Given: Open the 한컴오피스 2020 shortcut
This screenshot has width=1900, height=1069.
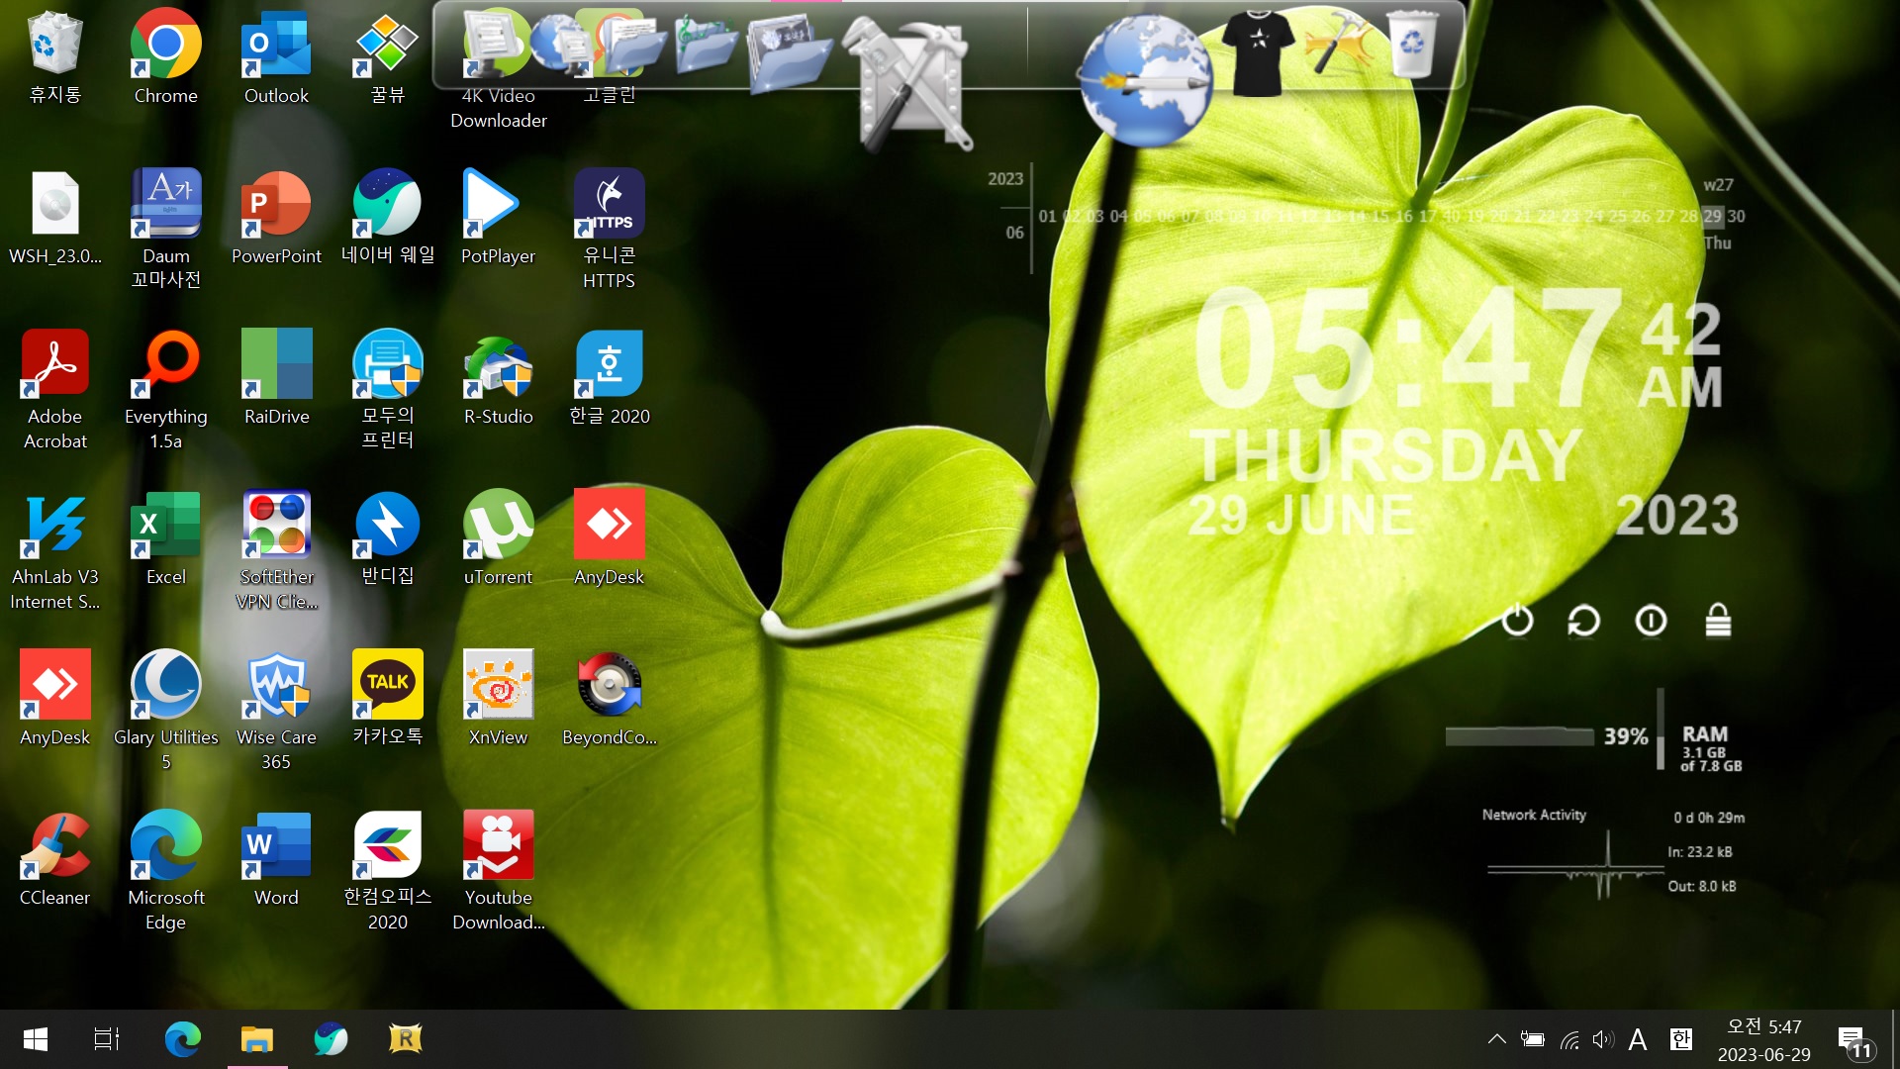Looking at the screenshot, I should tap(387, 871).
